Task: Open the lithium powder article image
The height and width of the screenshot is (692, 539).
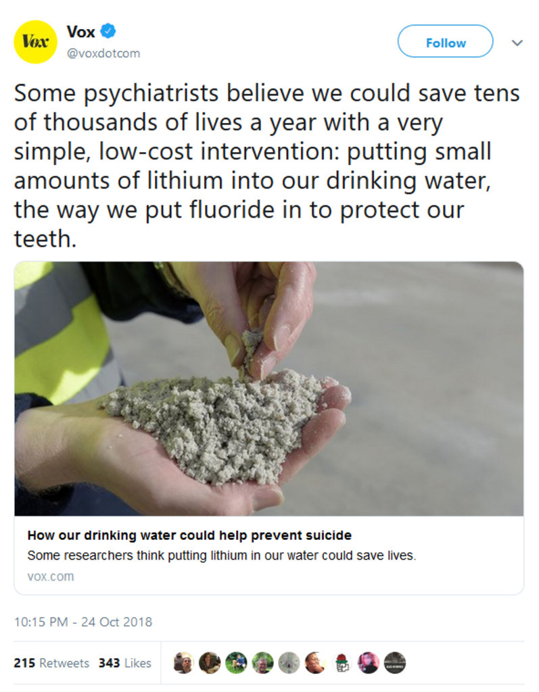Action: [x=269, y=389]
